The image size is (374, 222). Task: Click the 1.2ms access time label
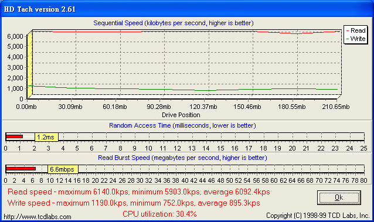point(46,137)
